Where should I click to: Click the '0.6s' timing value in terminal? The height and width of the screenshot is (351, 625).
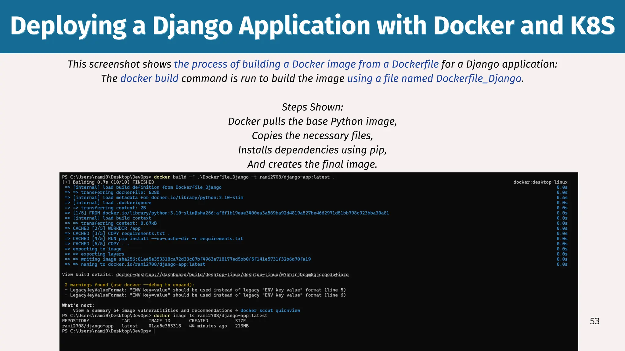[x=562, y=198]
